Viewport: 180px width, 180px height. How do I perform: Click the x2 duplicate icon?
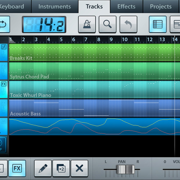click(61, 168)
